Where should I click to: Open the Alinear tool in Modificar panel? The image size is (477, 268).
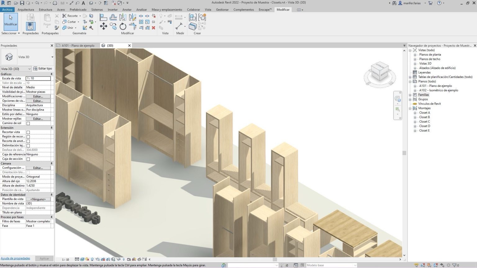103,17
